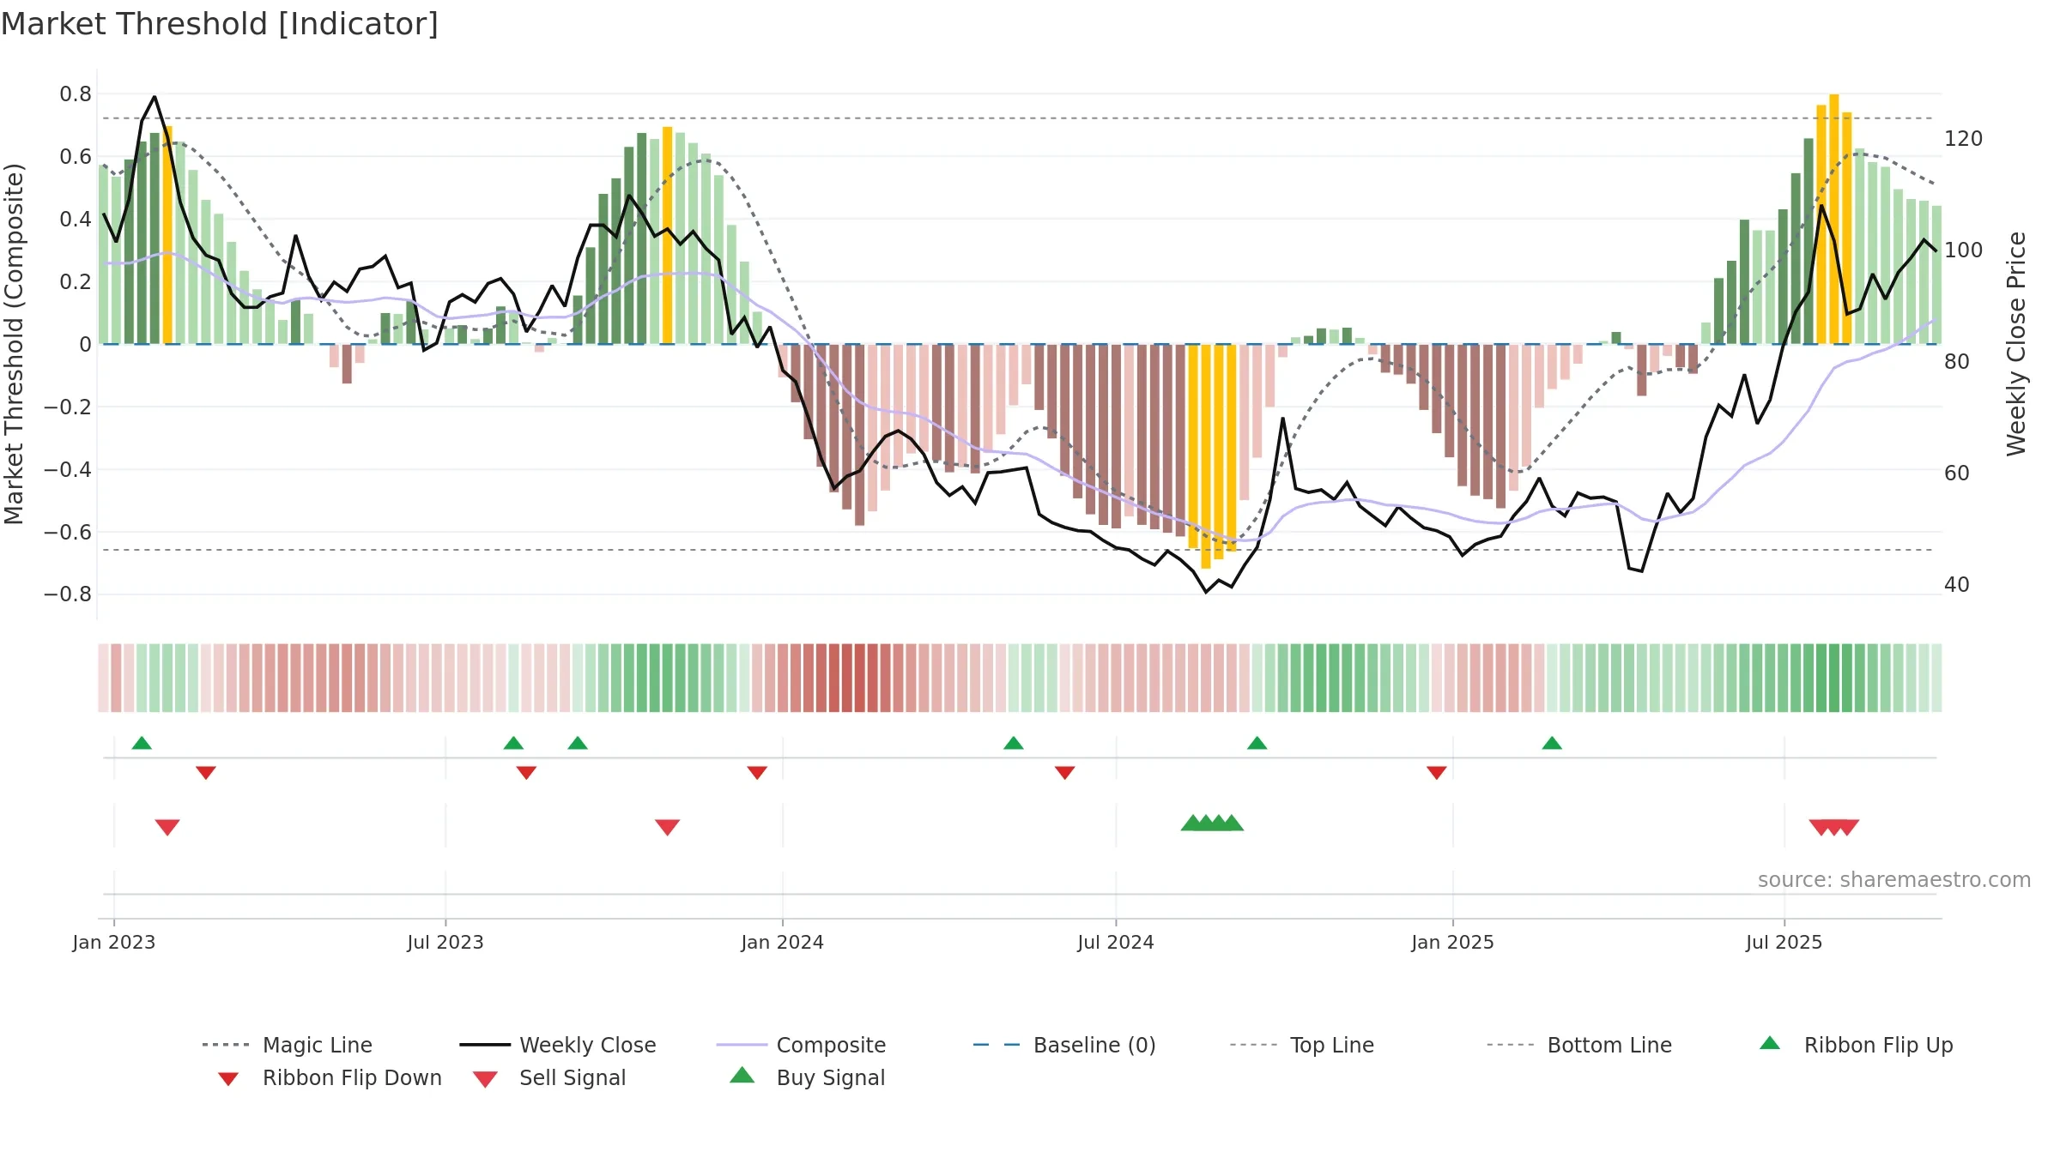Click the 60 right axis price label
2060x1158 pixels.
click(x=1957, y=473)
